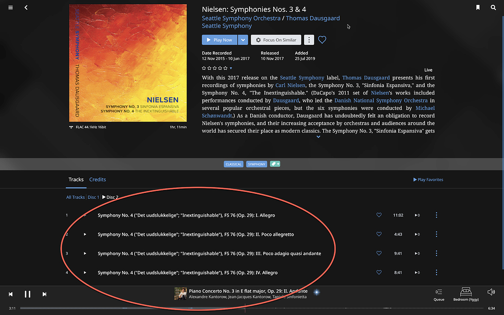This screenshot has height=315, width=504.
Task: Open volume control for the current zone
Action: coord(491,292)
